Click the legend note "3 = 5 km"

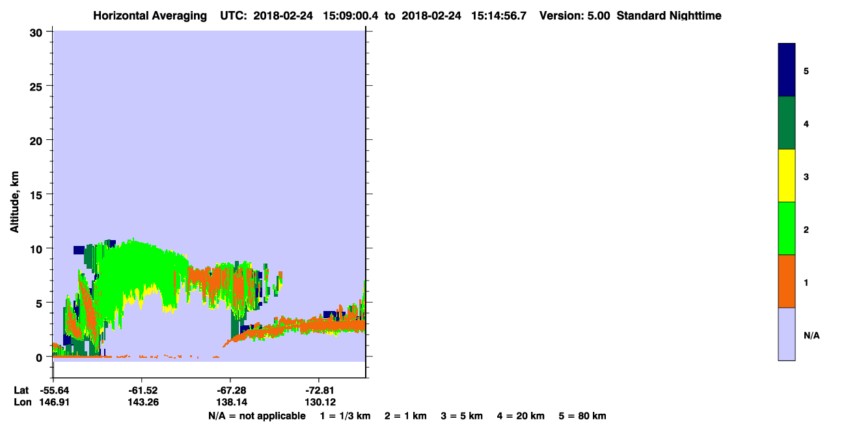(x=462, y=416)
